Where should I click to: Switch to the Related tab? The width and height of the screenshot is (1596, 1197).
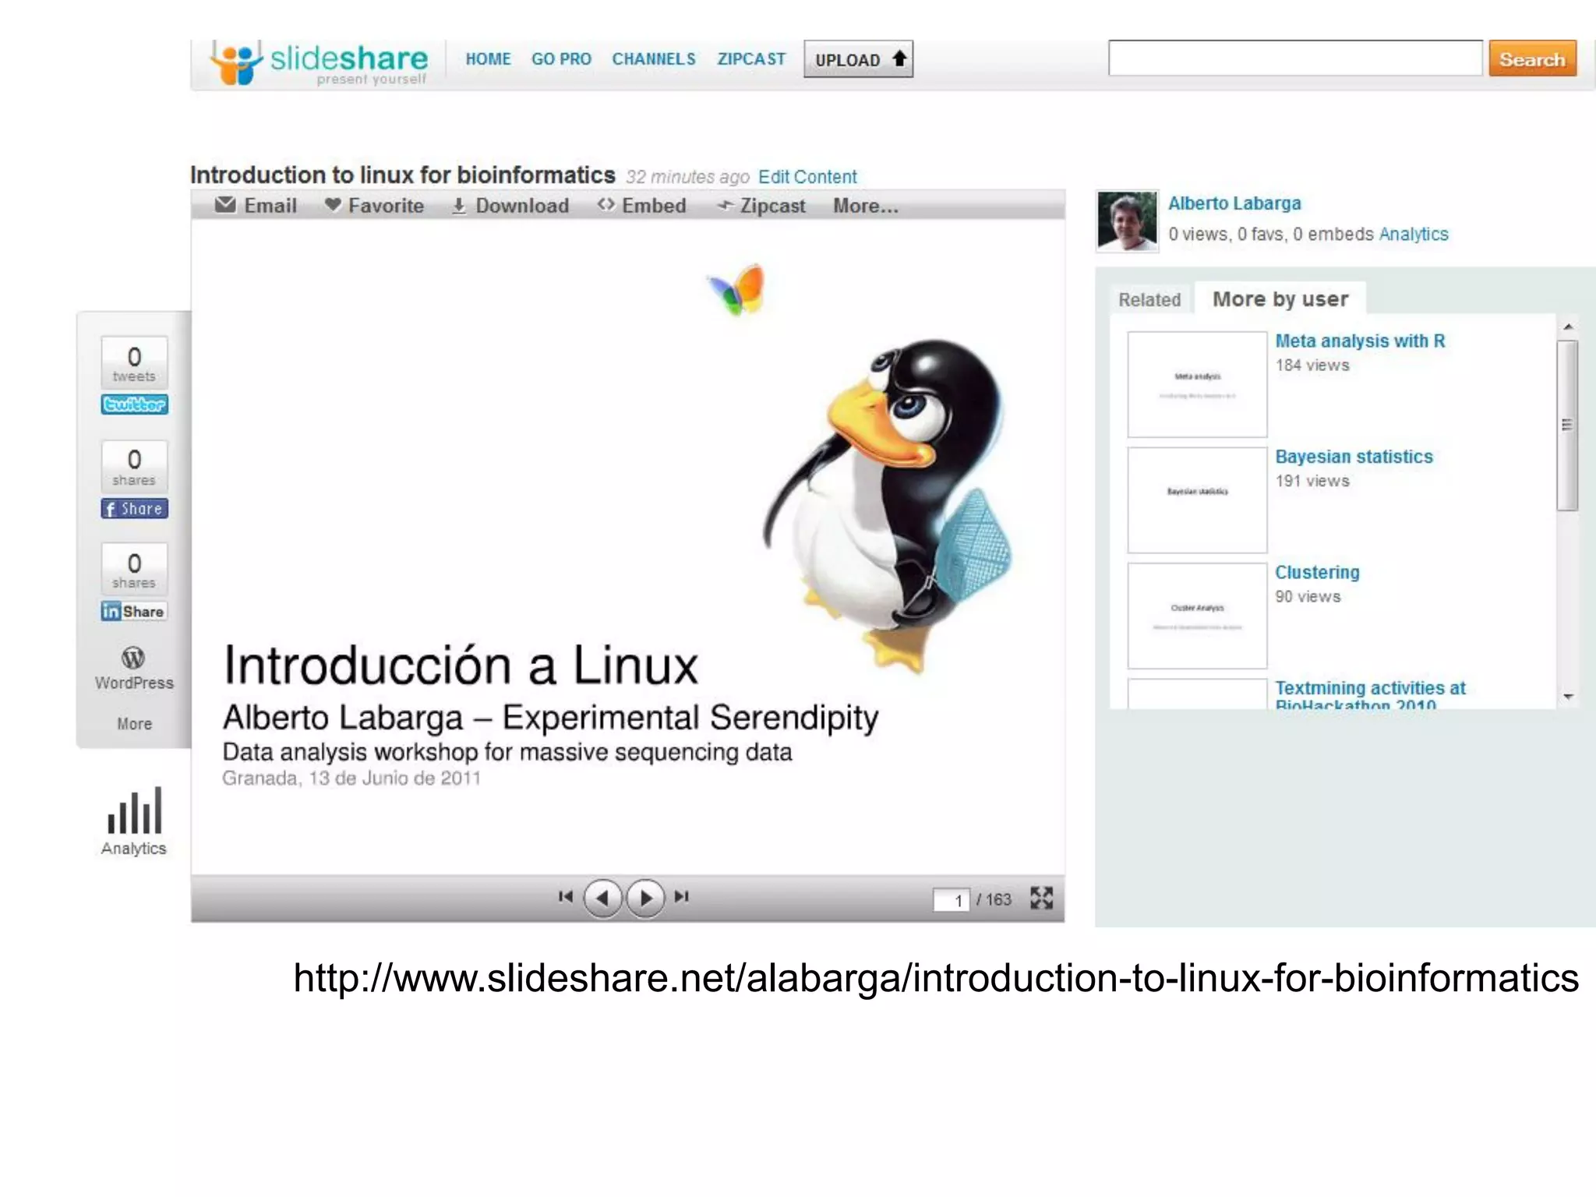pos(1149,300)
